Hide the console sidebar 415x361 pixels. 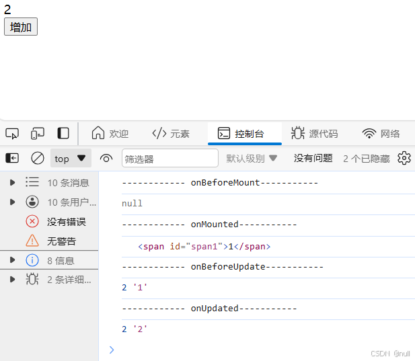pyautogui.click(x=12, y=158)
